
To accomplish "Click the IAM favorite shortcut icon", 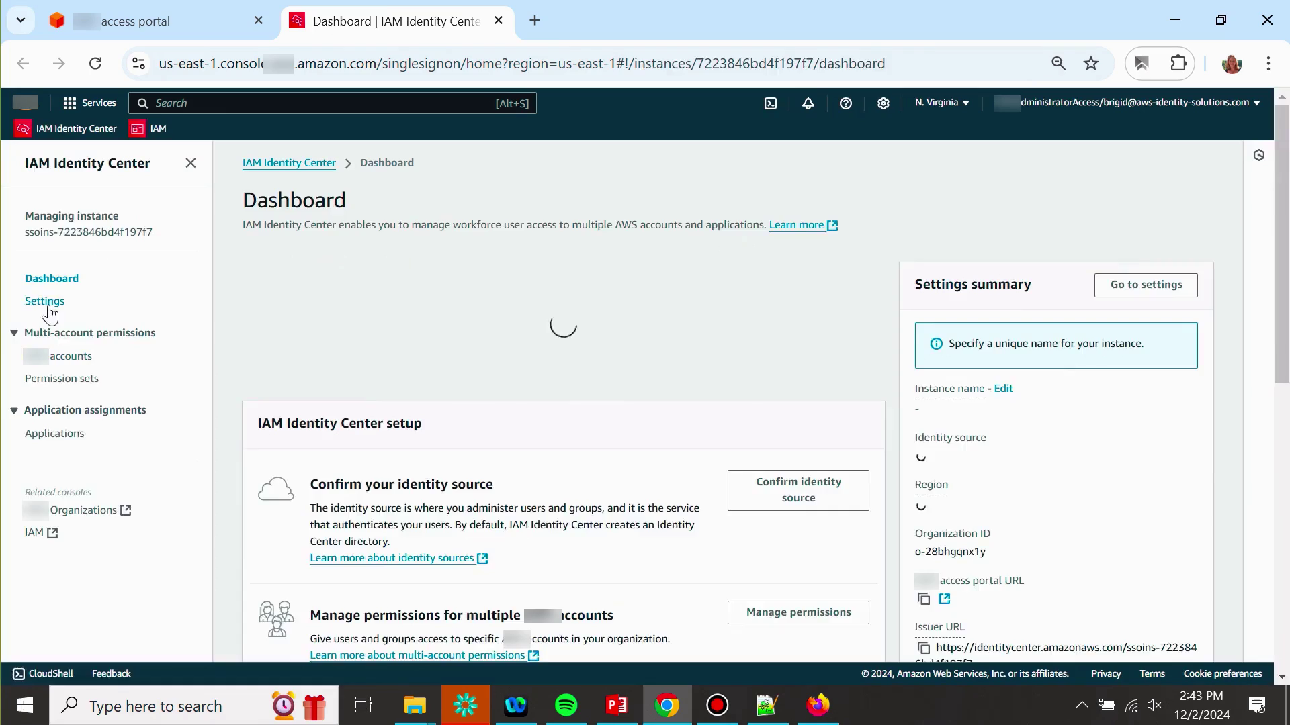I will [138, 128].
